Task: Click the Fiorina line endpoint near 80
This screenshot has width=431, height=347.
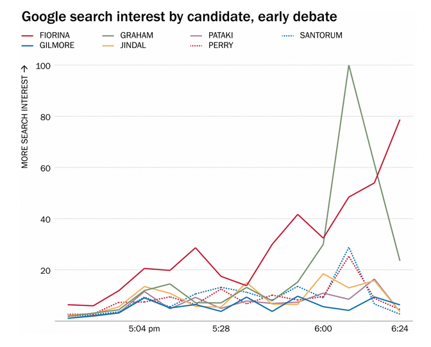Action: click(x=400, y=120)
